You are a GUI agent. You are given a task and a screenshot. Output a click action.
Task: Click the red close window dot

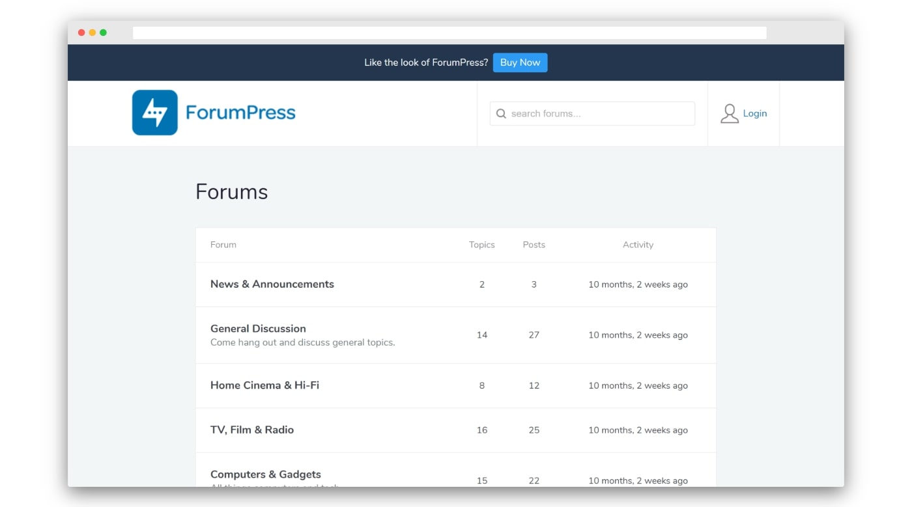81,33
